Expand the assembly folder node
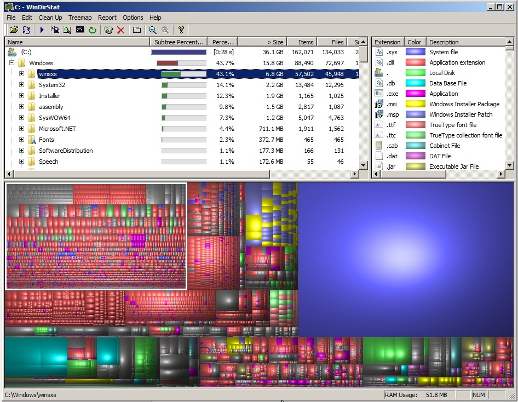This screenshot has width=518, height=402. click(21, 107)
